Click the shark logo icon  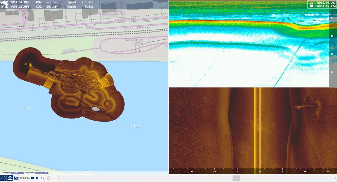pos(5,4)
